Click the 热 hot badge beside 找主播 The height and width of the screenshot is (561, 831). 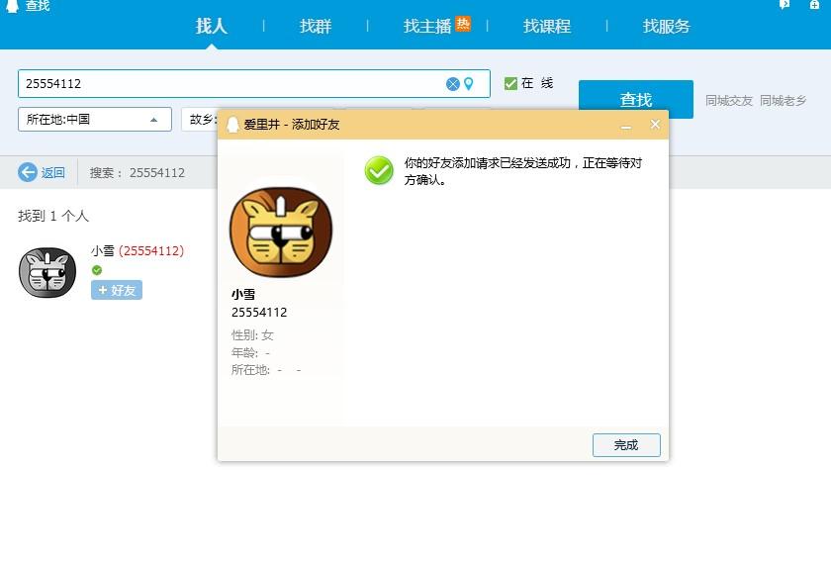463,24
